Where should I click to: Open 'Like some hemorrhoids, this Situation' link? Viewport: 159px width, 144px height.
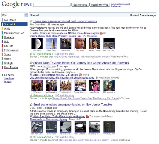(62, 78)
